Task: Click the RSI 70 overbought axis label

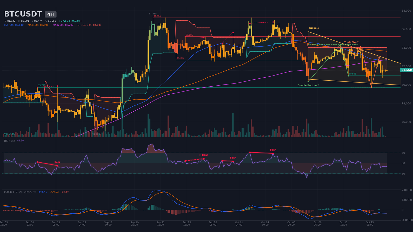Action: (x=403, y=153)
